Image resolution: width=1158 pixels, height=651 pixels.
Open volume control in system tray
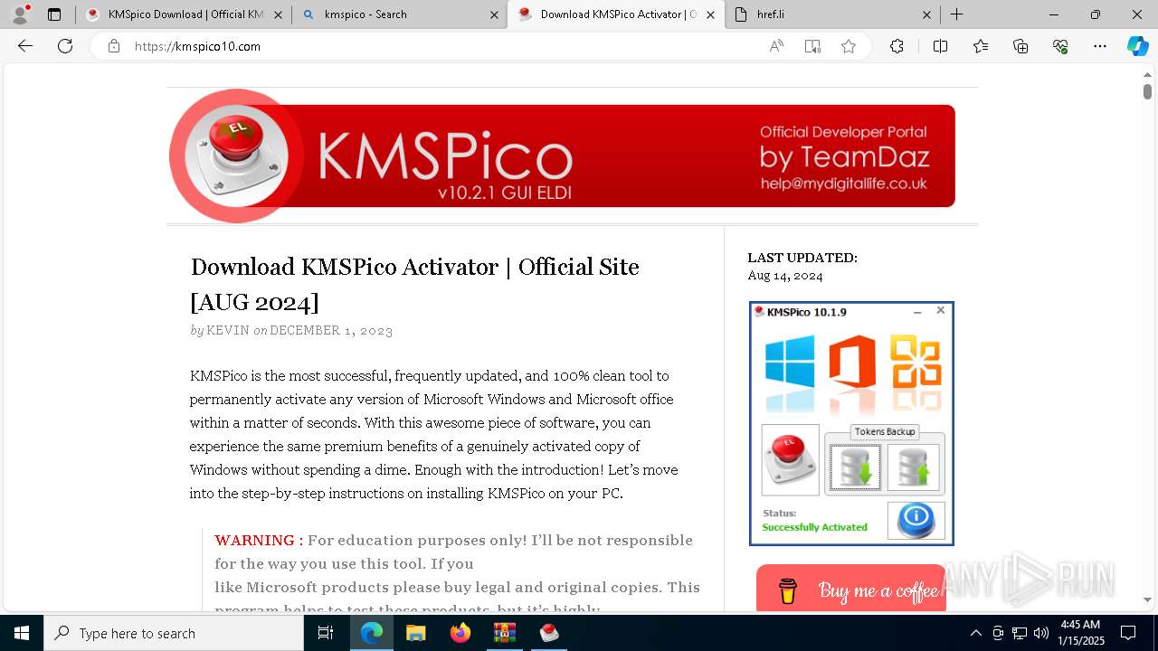point(1041,633)
